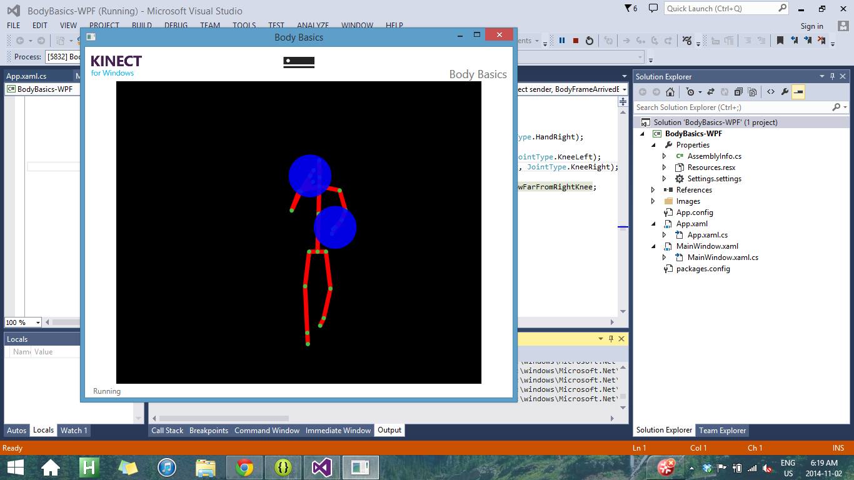854x480 pixels.
Task: Switch to the Breakpoints tab
Action: pos(209,430)
